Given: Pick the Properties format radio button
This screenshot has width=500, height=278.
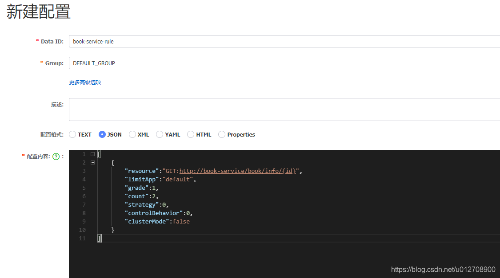Looking at the screenshot, I should pyautogui.click(x=222, y=134).
